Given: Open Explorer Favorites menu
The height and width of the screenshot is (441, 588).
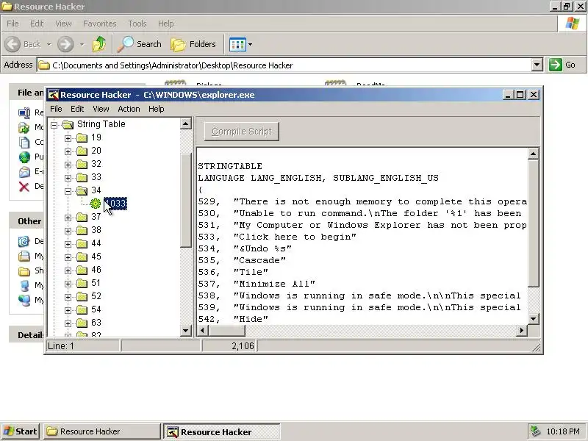Looking at the screenshot, I should click(x=100, y=24).
